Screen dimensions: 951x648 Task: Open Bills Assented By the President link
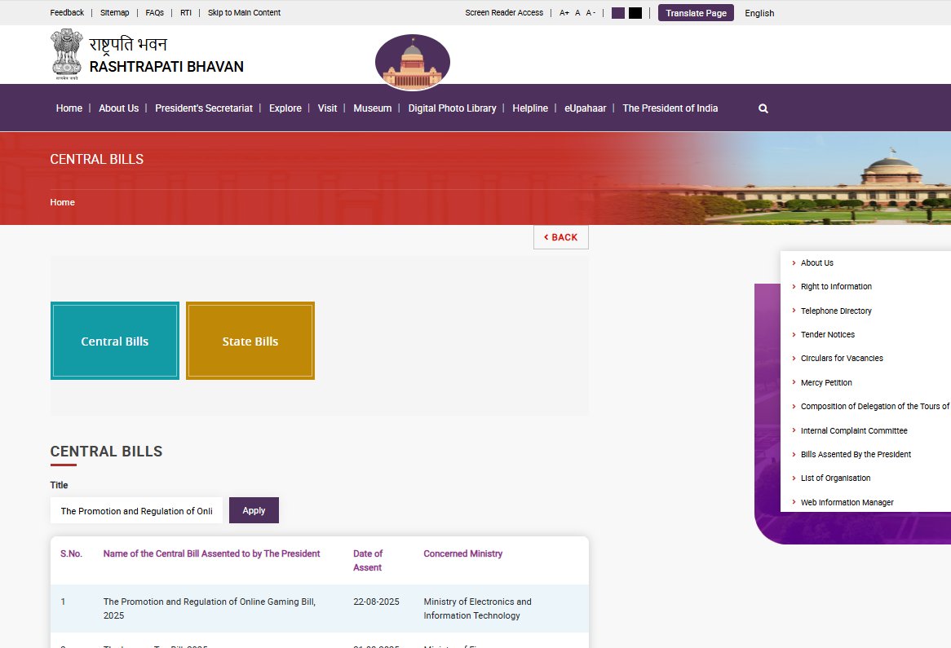(x=856, y=454)
